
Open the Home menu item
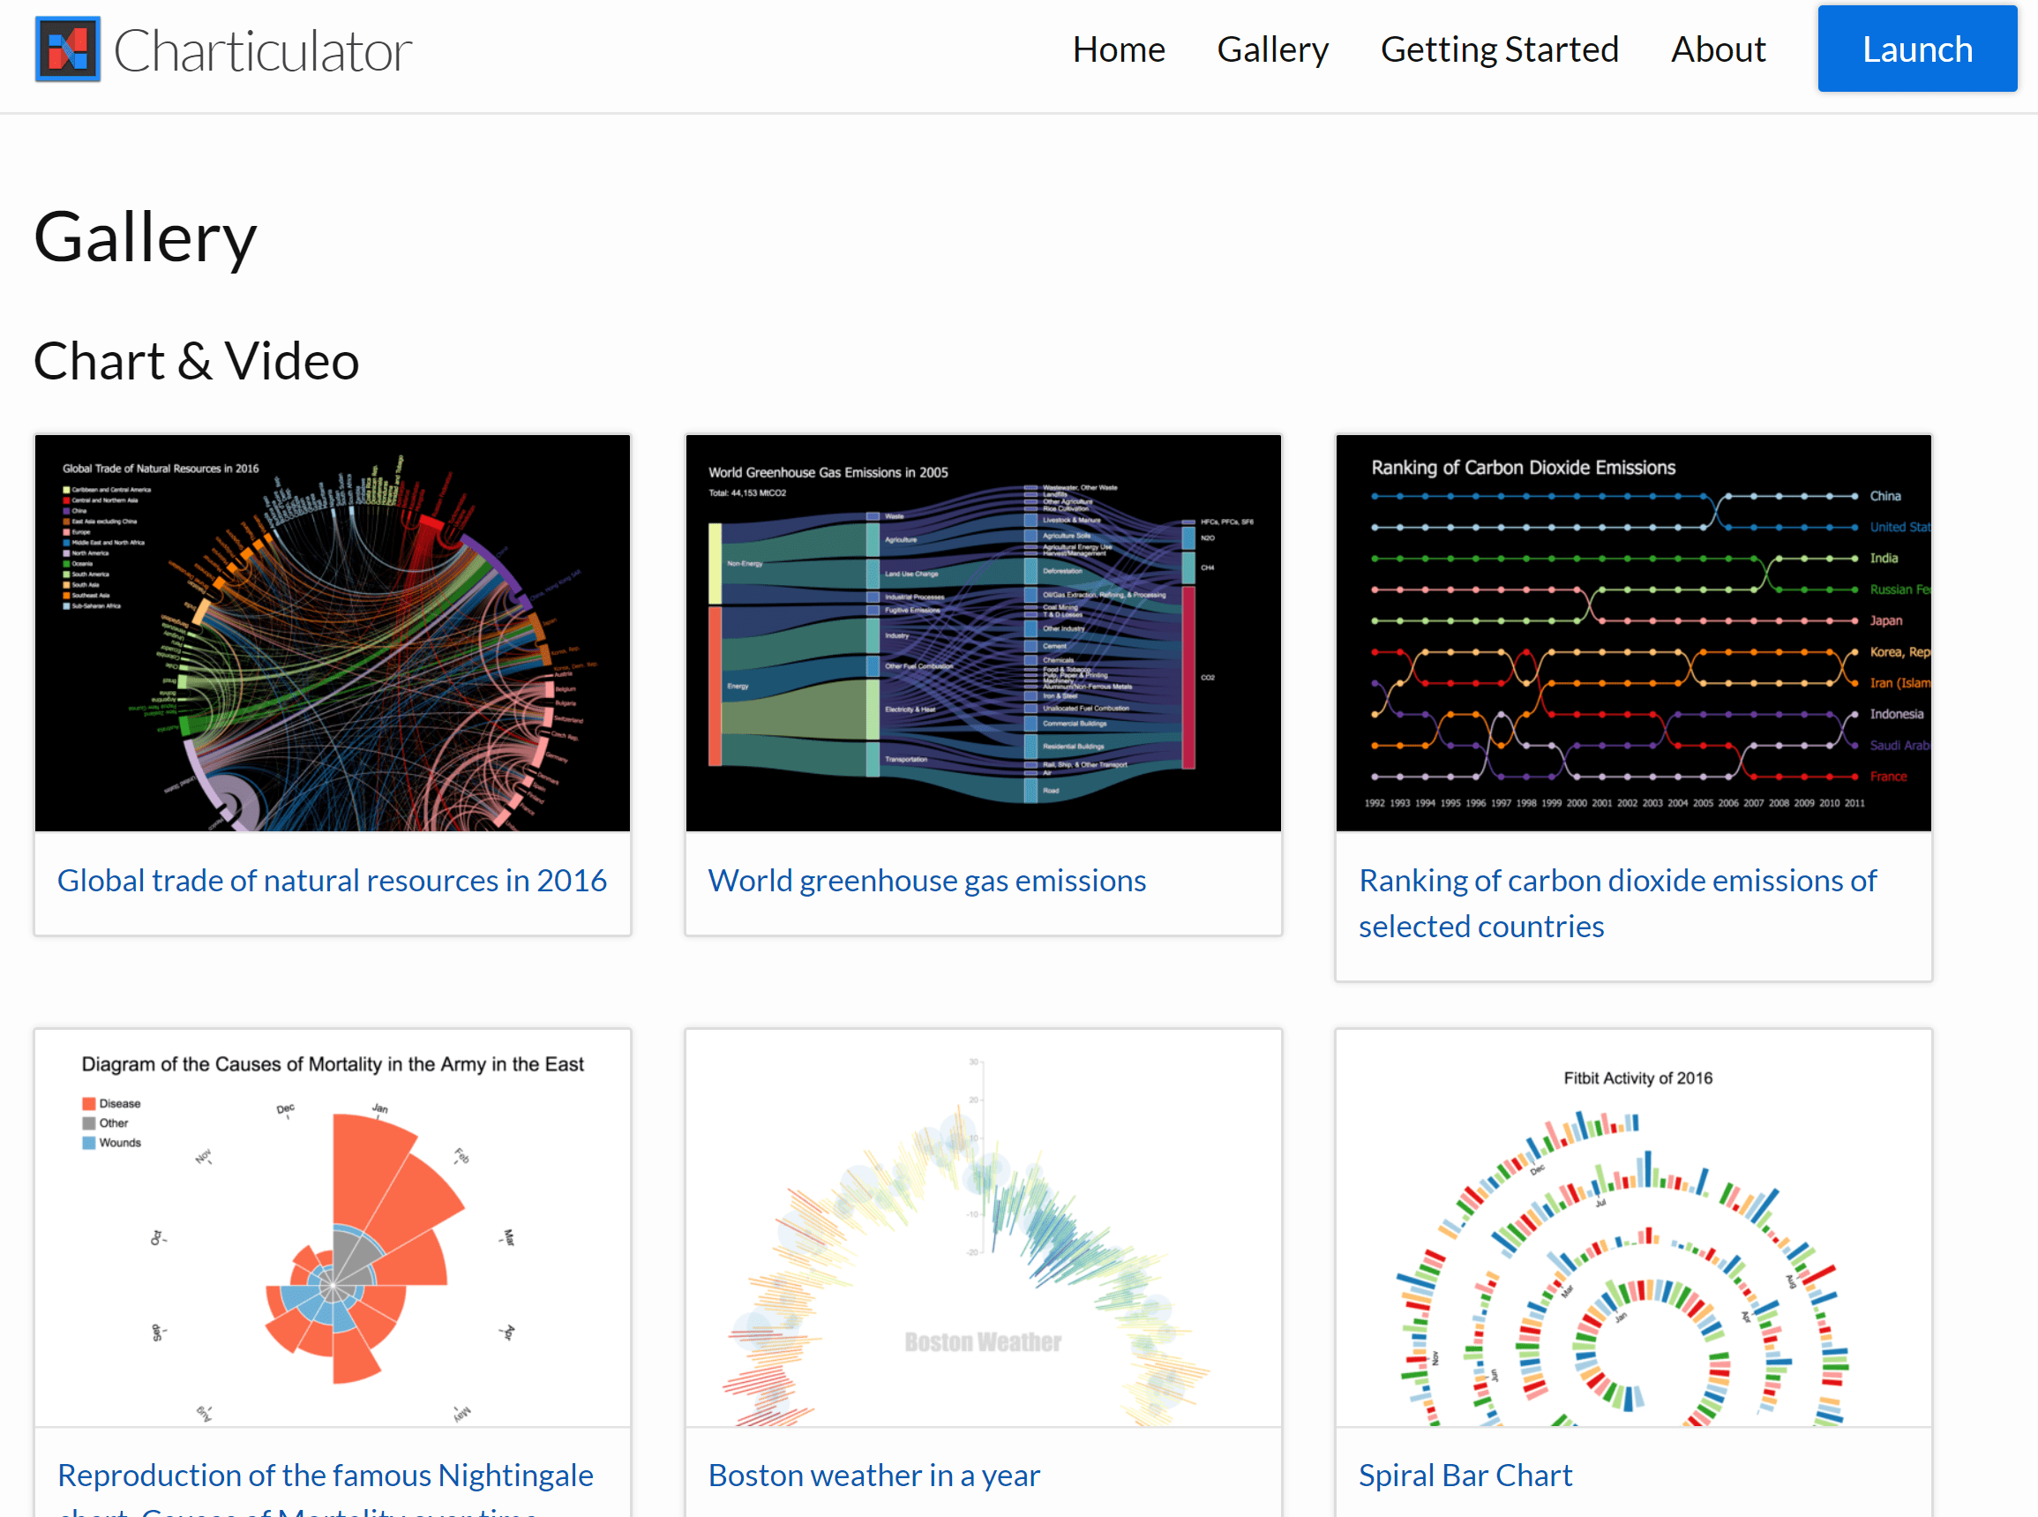(1118, 49)
